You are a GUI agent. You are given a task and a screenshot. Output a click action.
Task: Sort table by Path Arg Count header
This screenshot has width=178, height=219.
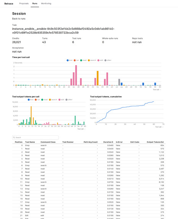coord(91,142)
